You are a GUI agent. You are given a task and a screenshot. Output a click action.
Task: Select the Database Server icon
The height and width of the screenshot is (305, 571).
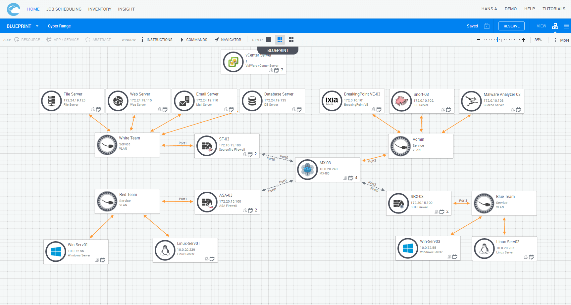pyautogui.click(x=252, y=101)
